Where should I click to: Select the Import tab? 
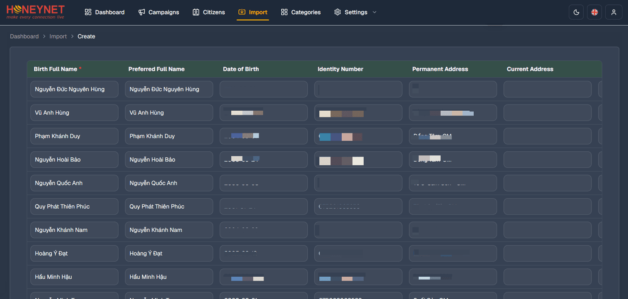coord(253,12)
